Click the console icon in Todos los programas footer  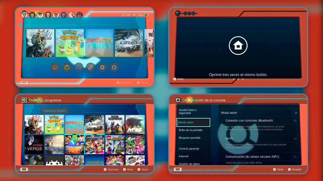[24, 169]
